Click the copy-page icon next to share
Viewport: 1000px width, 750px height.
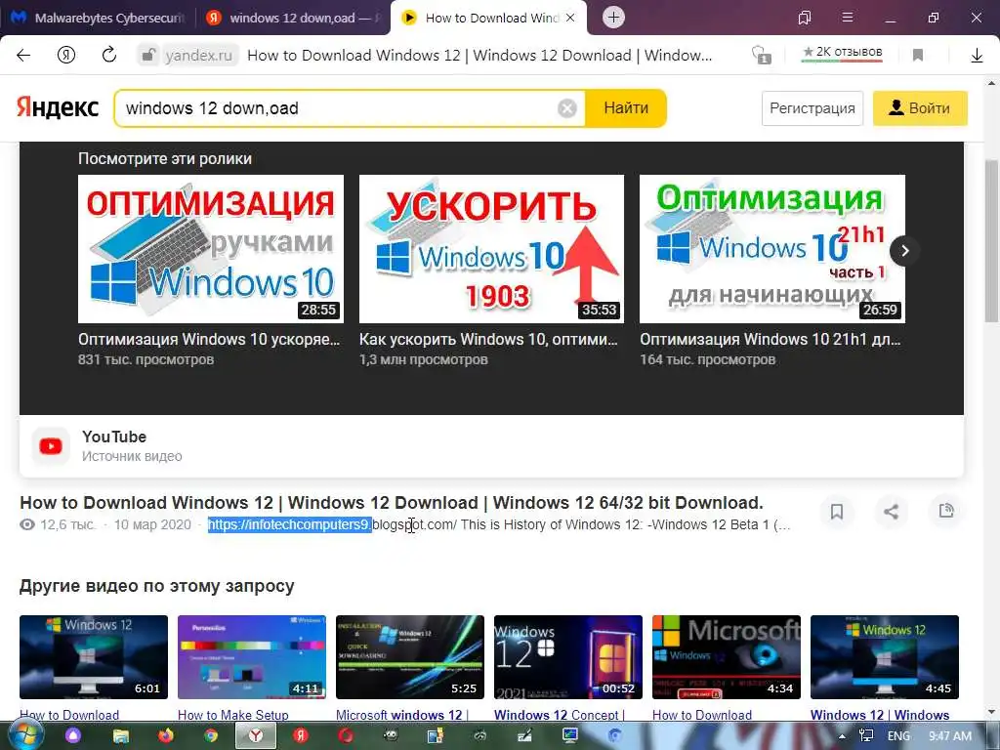point(946,510)
